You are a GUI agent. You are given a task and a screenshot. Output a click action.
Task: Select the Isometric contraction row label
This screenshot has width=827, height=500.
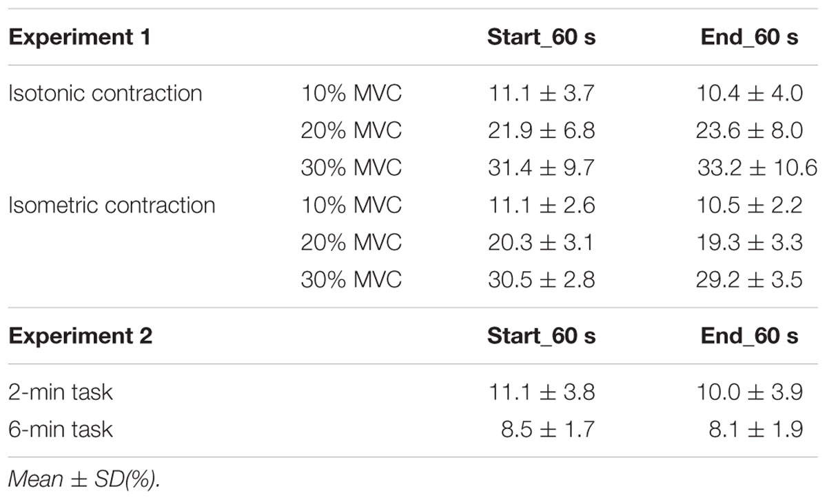(112, 206)
